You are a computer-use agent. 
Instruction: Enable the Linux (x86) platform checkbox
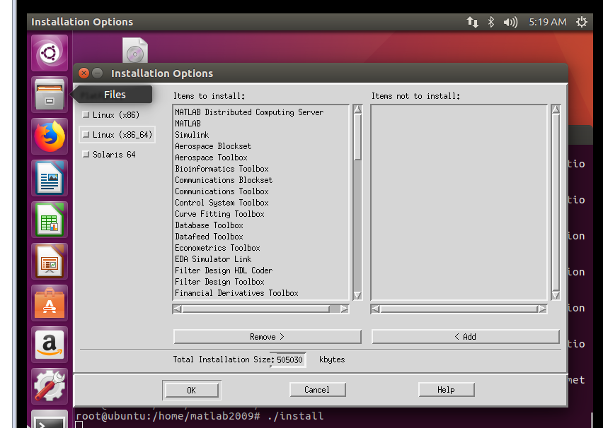click(86, 115)
